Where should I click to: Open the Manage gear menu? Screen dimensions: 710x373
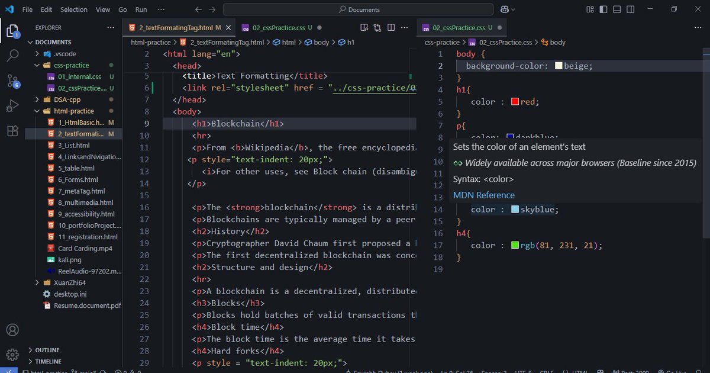12,355
